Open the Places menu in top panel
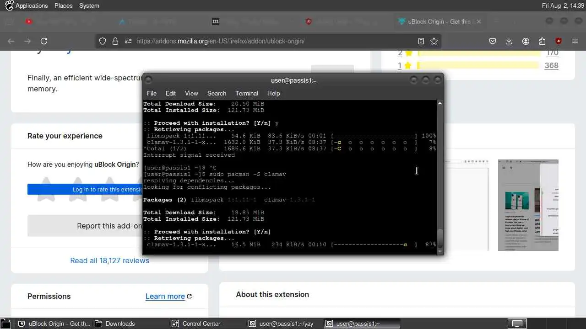Screen dimensions: 586x329 tap(63, 5)
